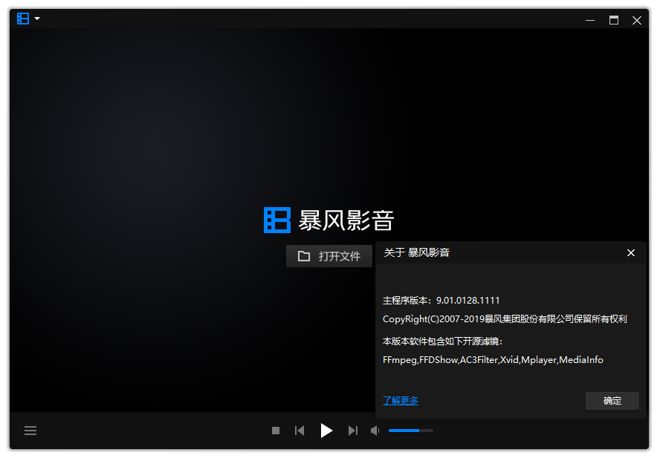Close the main player window

pyautogui.click(x=637, y=20)
